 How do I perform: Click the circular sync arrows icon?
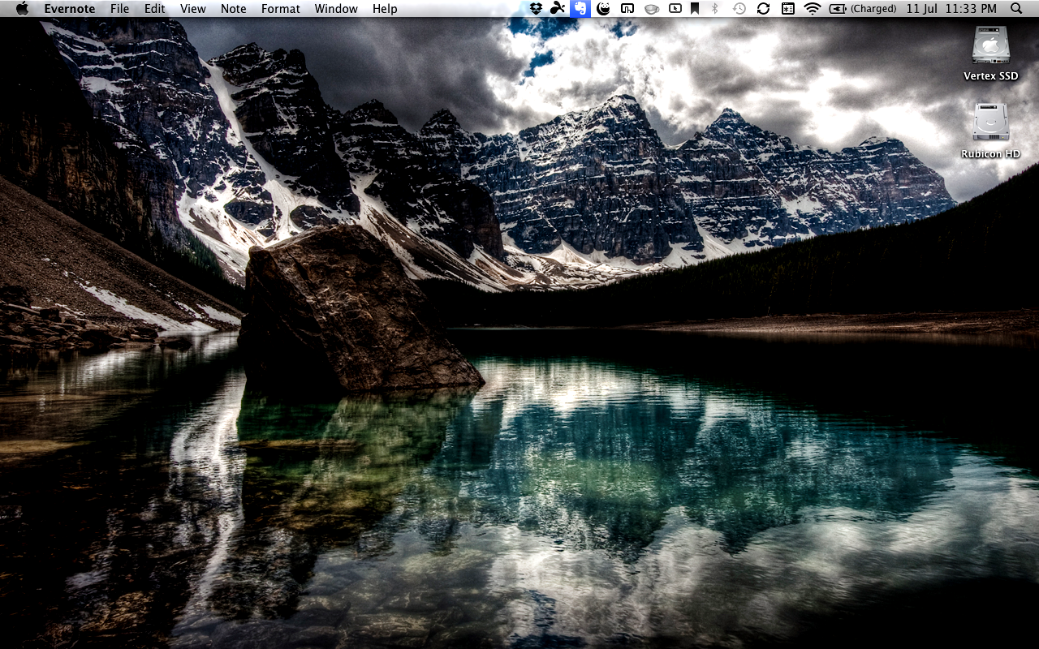(763, 8)
